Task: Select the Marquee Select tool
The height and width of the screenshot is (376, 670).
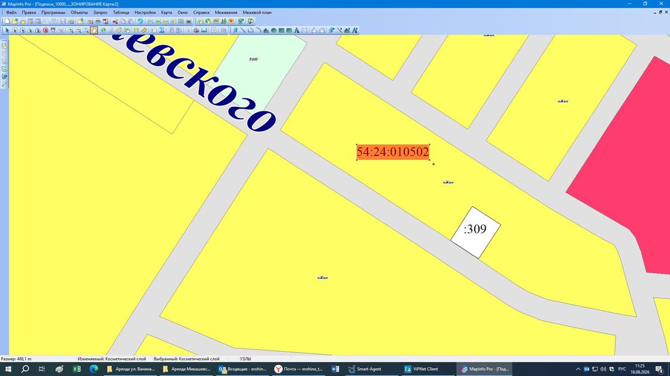Action: tap(15, 30)
